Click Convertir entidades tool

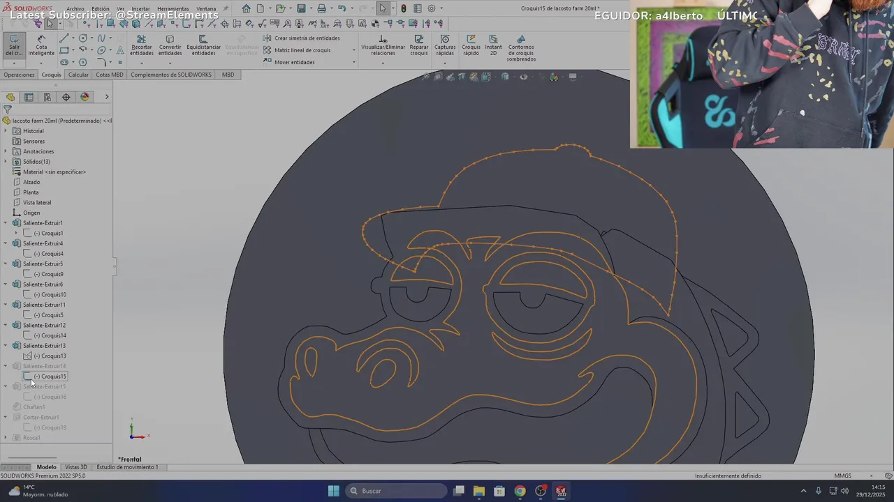coord(170,46)
